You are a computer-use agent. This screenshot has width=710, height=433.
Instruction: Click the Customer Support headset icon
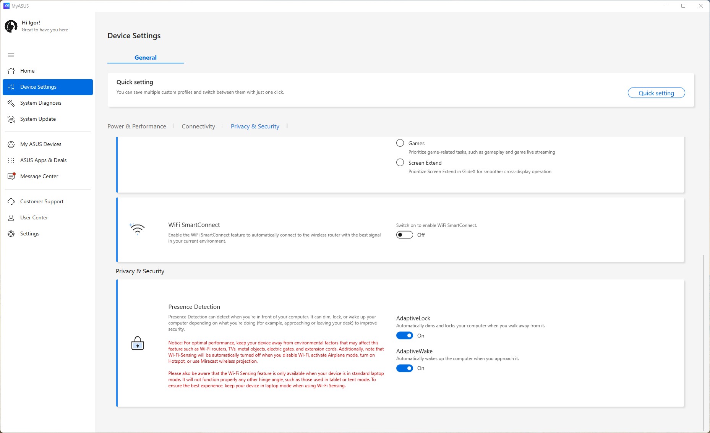click(x=11, y=202)
